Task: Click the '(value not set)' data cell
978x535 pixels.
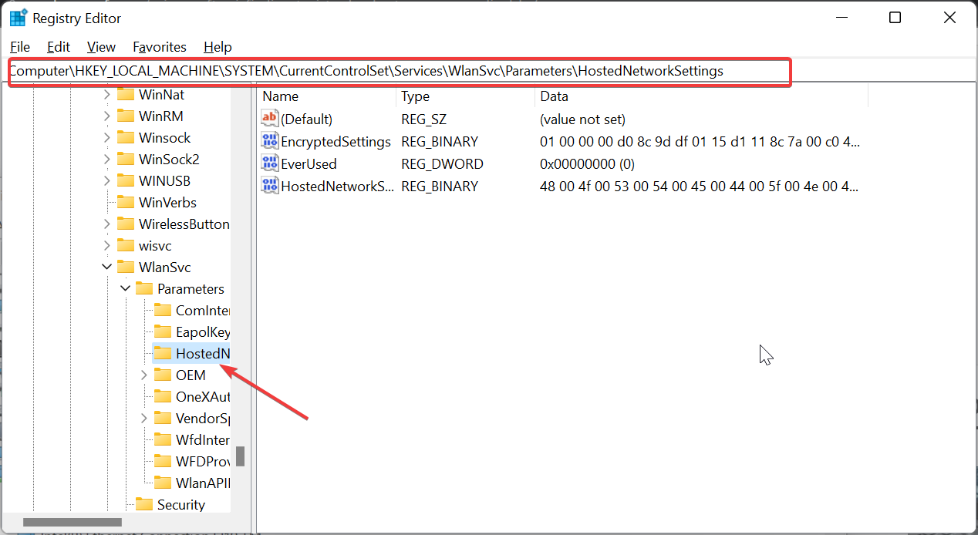Action: click(582, 119)
